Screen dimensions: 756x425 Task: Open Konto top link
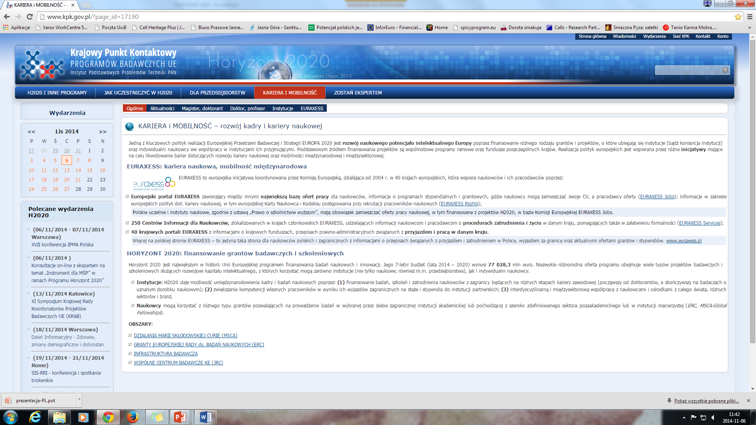(x=723, y=36)
